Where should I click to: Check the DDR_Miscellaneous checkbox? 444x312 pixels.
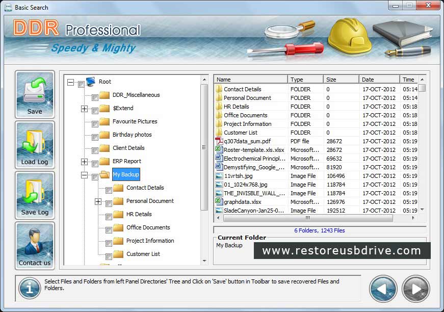[95, 98]
